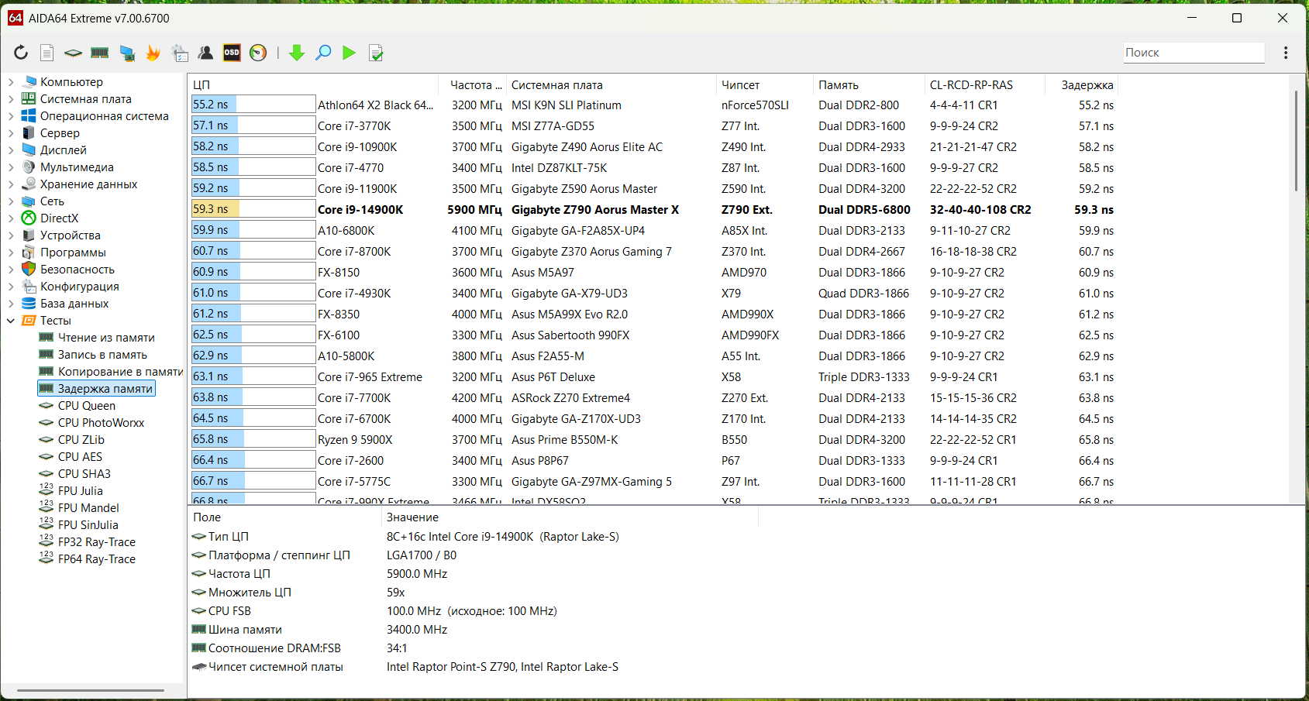Expand the Сеть tree node

(x=11, y=201)
